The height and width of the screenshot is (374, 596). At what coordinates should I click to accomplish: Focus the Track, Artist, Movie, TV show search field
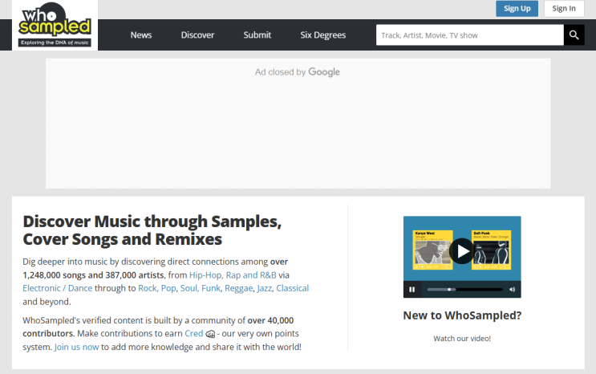click(x=470, y=35)
